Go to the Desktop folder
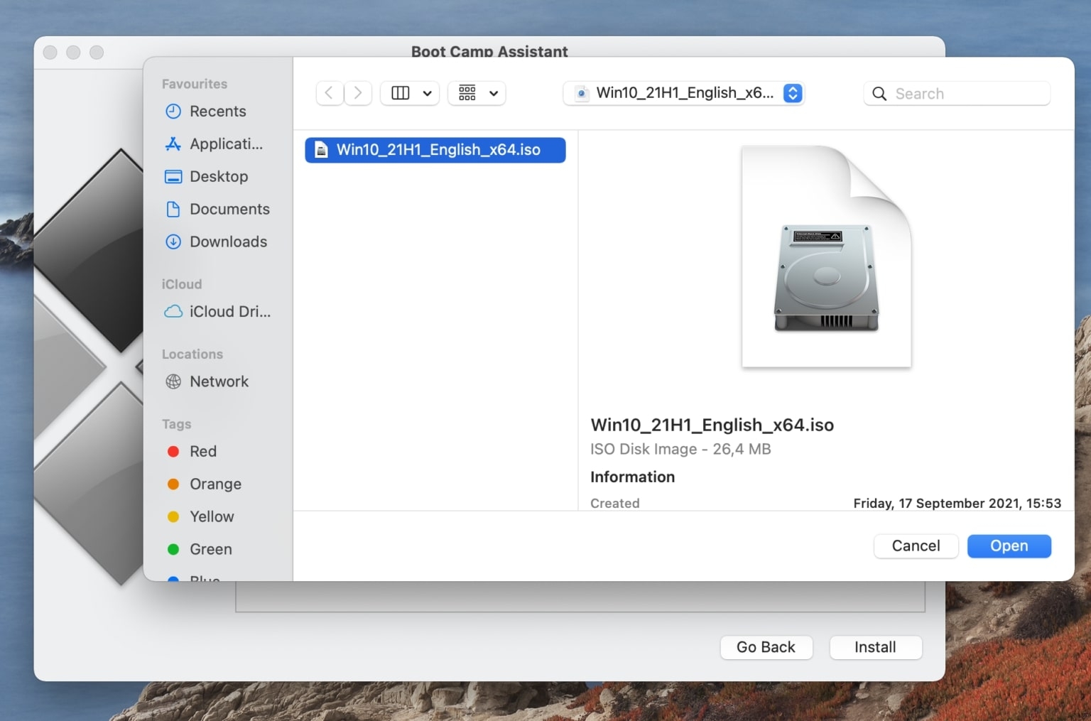1091x721 pixels. (x=217, y=177)
